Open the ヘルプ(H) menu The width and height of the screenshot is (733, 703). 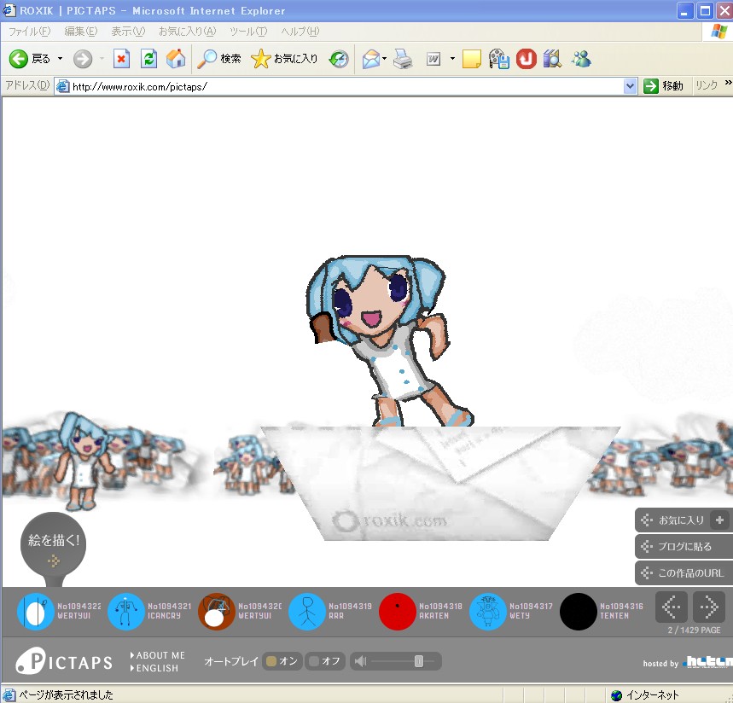(x=300, y=32)
